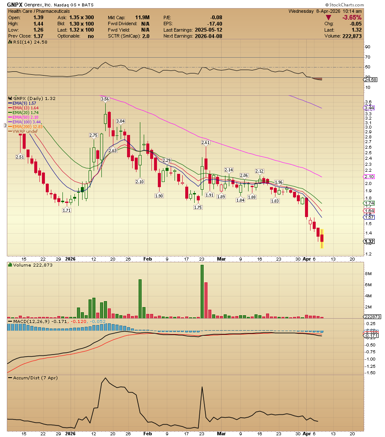The height and width of the screenshot is (437, 385).
Task: Click the GNPX ticker symbol in header
Action: (15, 5)
